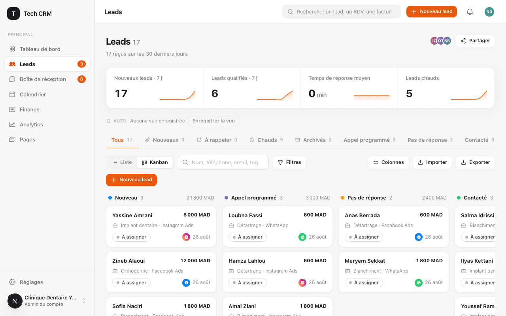
Task: Click Instagram icon on Hamza Lahlou card
Action: [302, 282]
